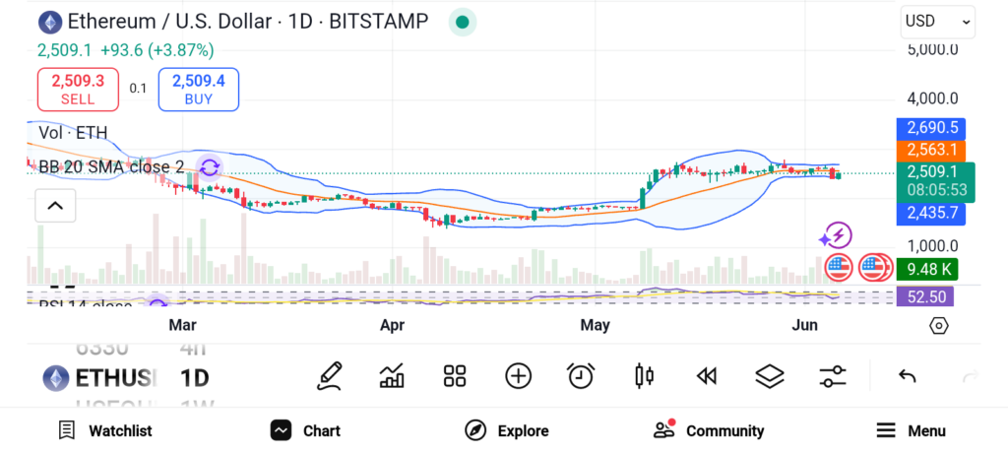
Task: Select the drawing tools pencil icon
Action: coord(330,376)
